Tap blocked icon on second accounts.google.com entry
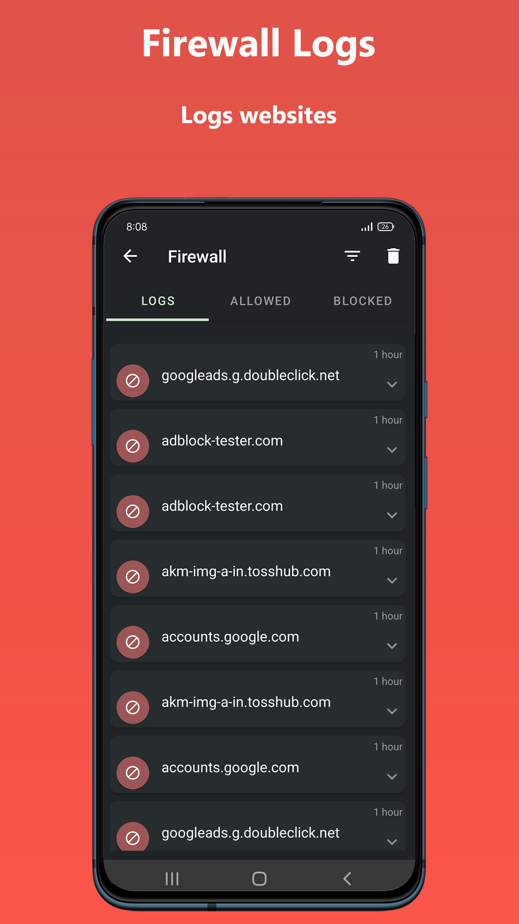Image resolution: width=519 pixels, height=924 pixels. click(133, 773)
